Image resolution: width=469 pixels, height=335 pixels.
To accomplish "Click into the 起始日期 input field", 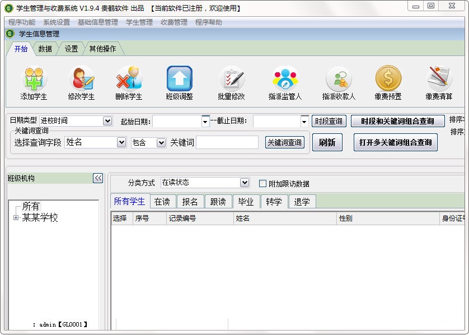I will point(177,122).
